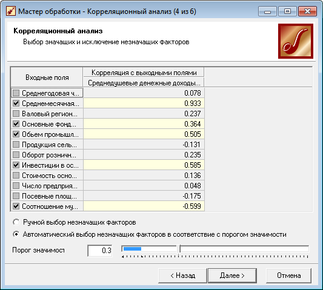Select correlation value 0.136

click(x=144, y=175)
